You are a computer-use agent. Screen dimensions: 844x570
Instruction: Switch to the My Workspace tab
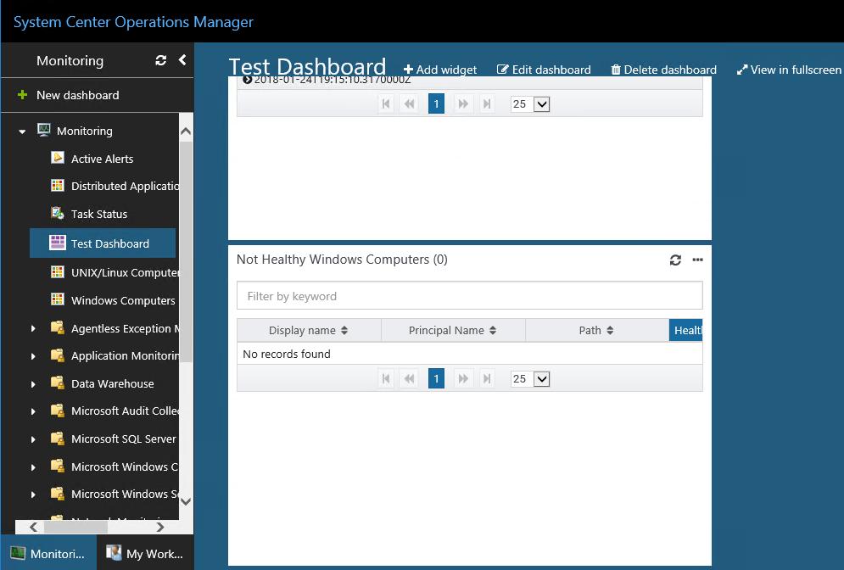pos(145,553)
